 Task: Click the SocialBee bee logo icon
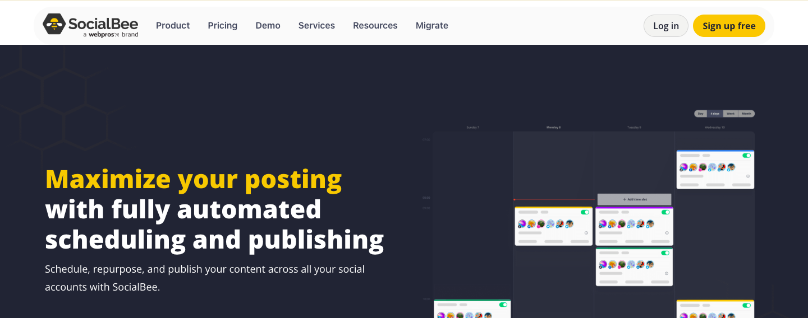point(54,24)
